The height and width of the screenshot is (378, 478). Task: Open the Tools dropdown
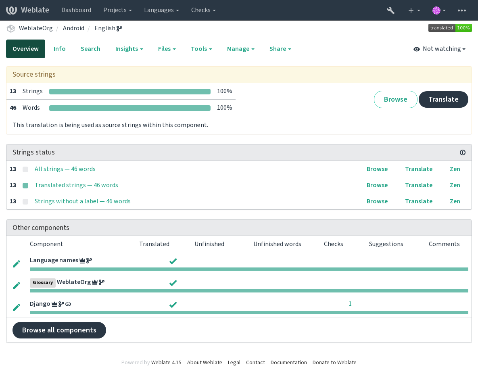coord(202,49)
